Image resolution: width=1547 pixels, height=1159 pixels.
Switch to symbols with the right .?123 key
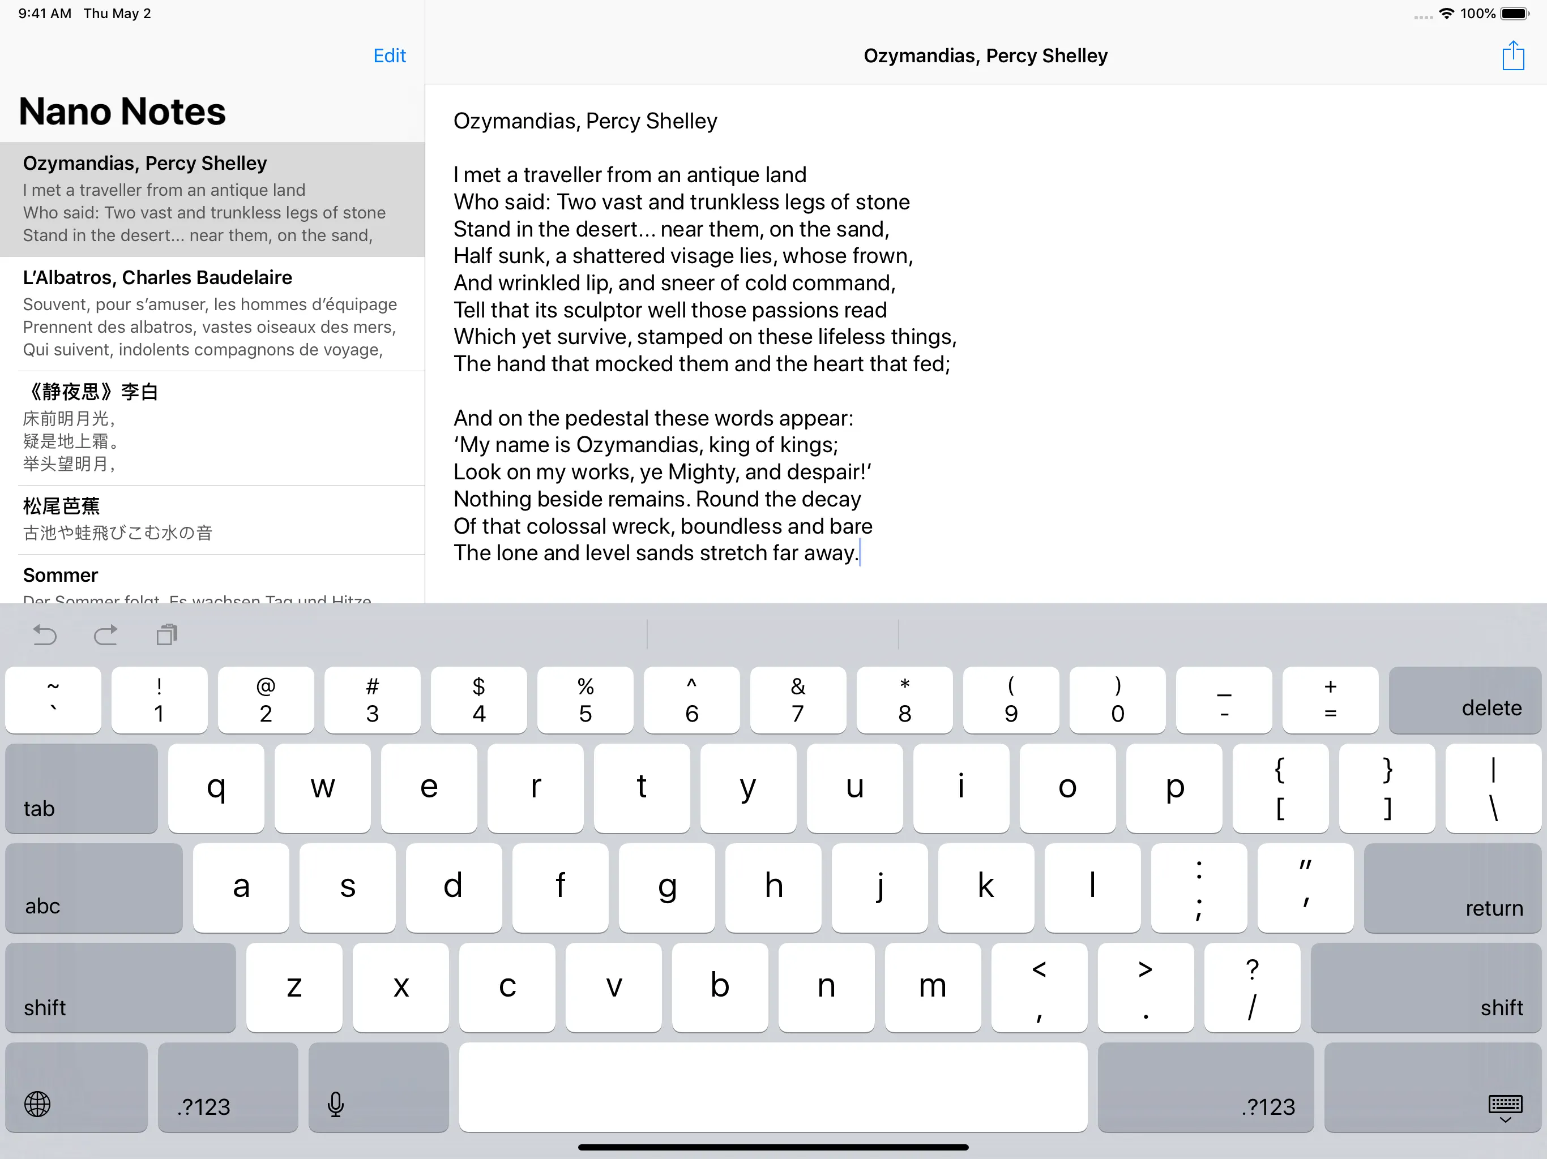coord(1205,1087)
